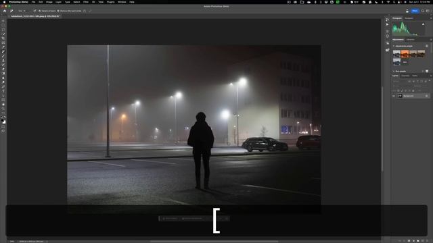Select the Rectangular Marquee tool

click(x=3, y=25)
